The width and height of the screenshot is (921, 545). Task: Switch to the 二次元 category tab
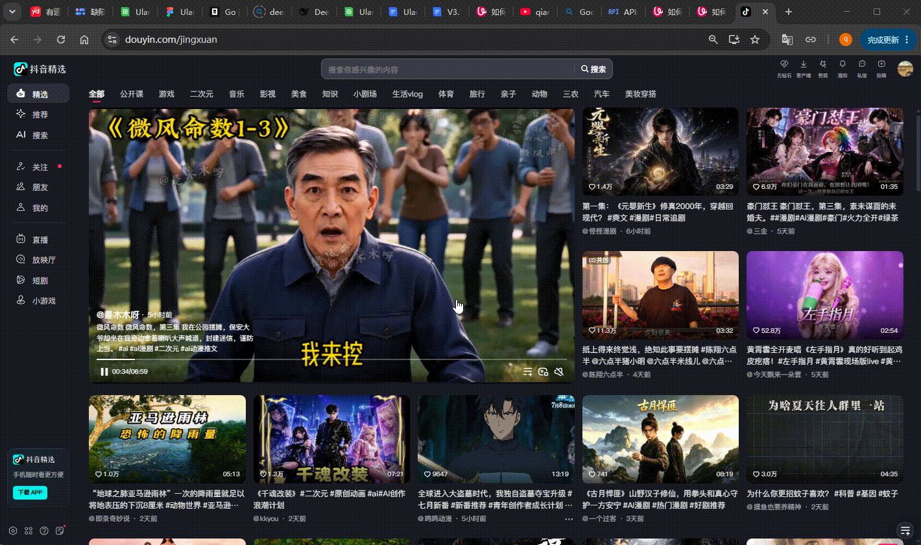(202, 94)
